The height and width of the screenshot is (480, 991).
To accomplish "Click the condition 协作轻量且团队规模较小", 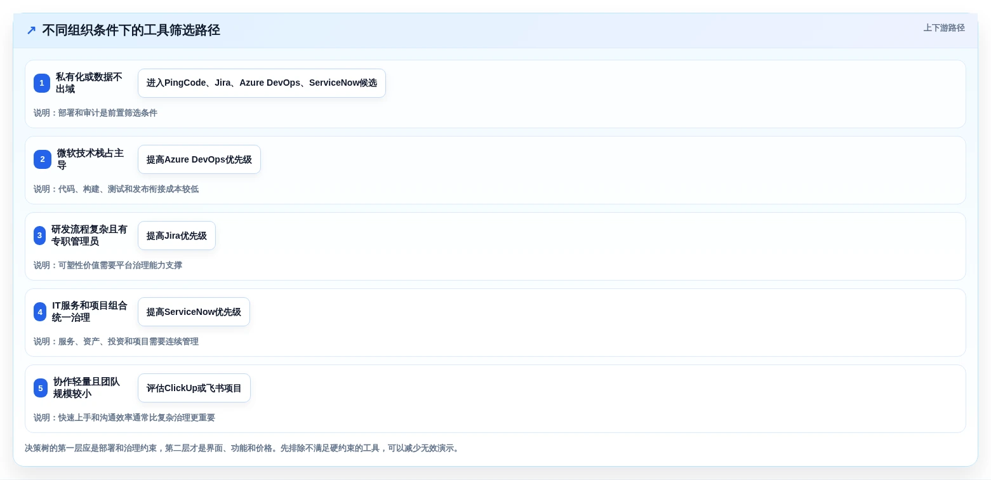I will [x=86, y=388].
